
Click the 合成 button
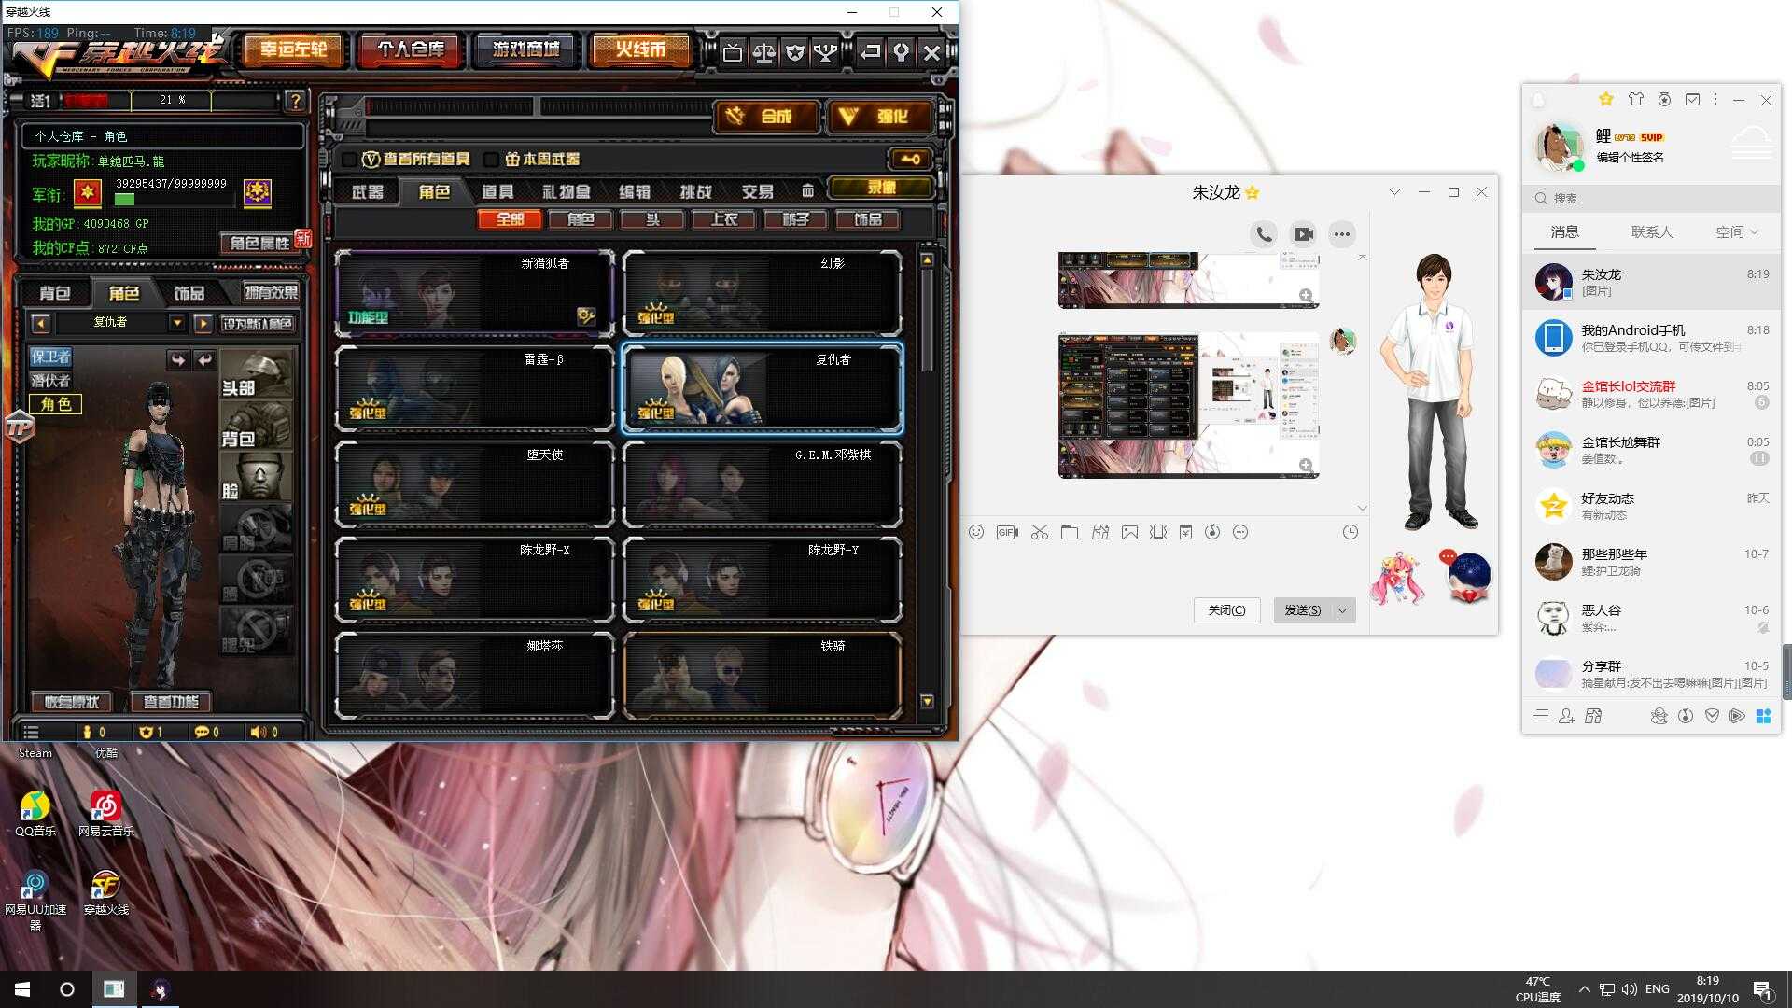[x=767, y=117]
